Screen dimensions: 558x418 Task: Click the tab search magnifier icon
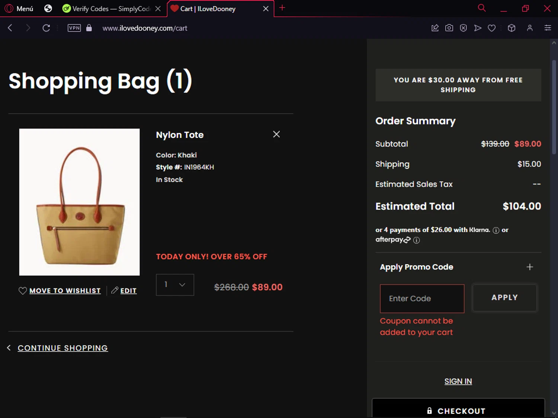tap(482, 8)
